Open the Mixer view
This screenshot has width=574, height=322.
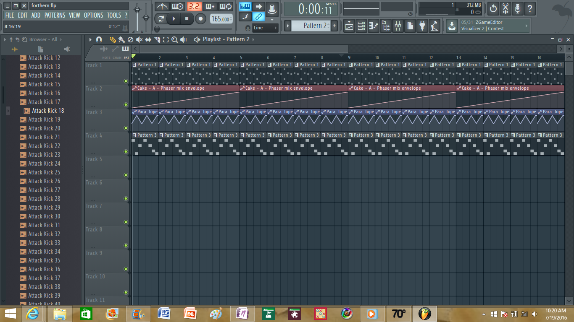coord(398,26)
